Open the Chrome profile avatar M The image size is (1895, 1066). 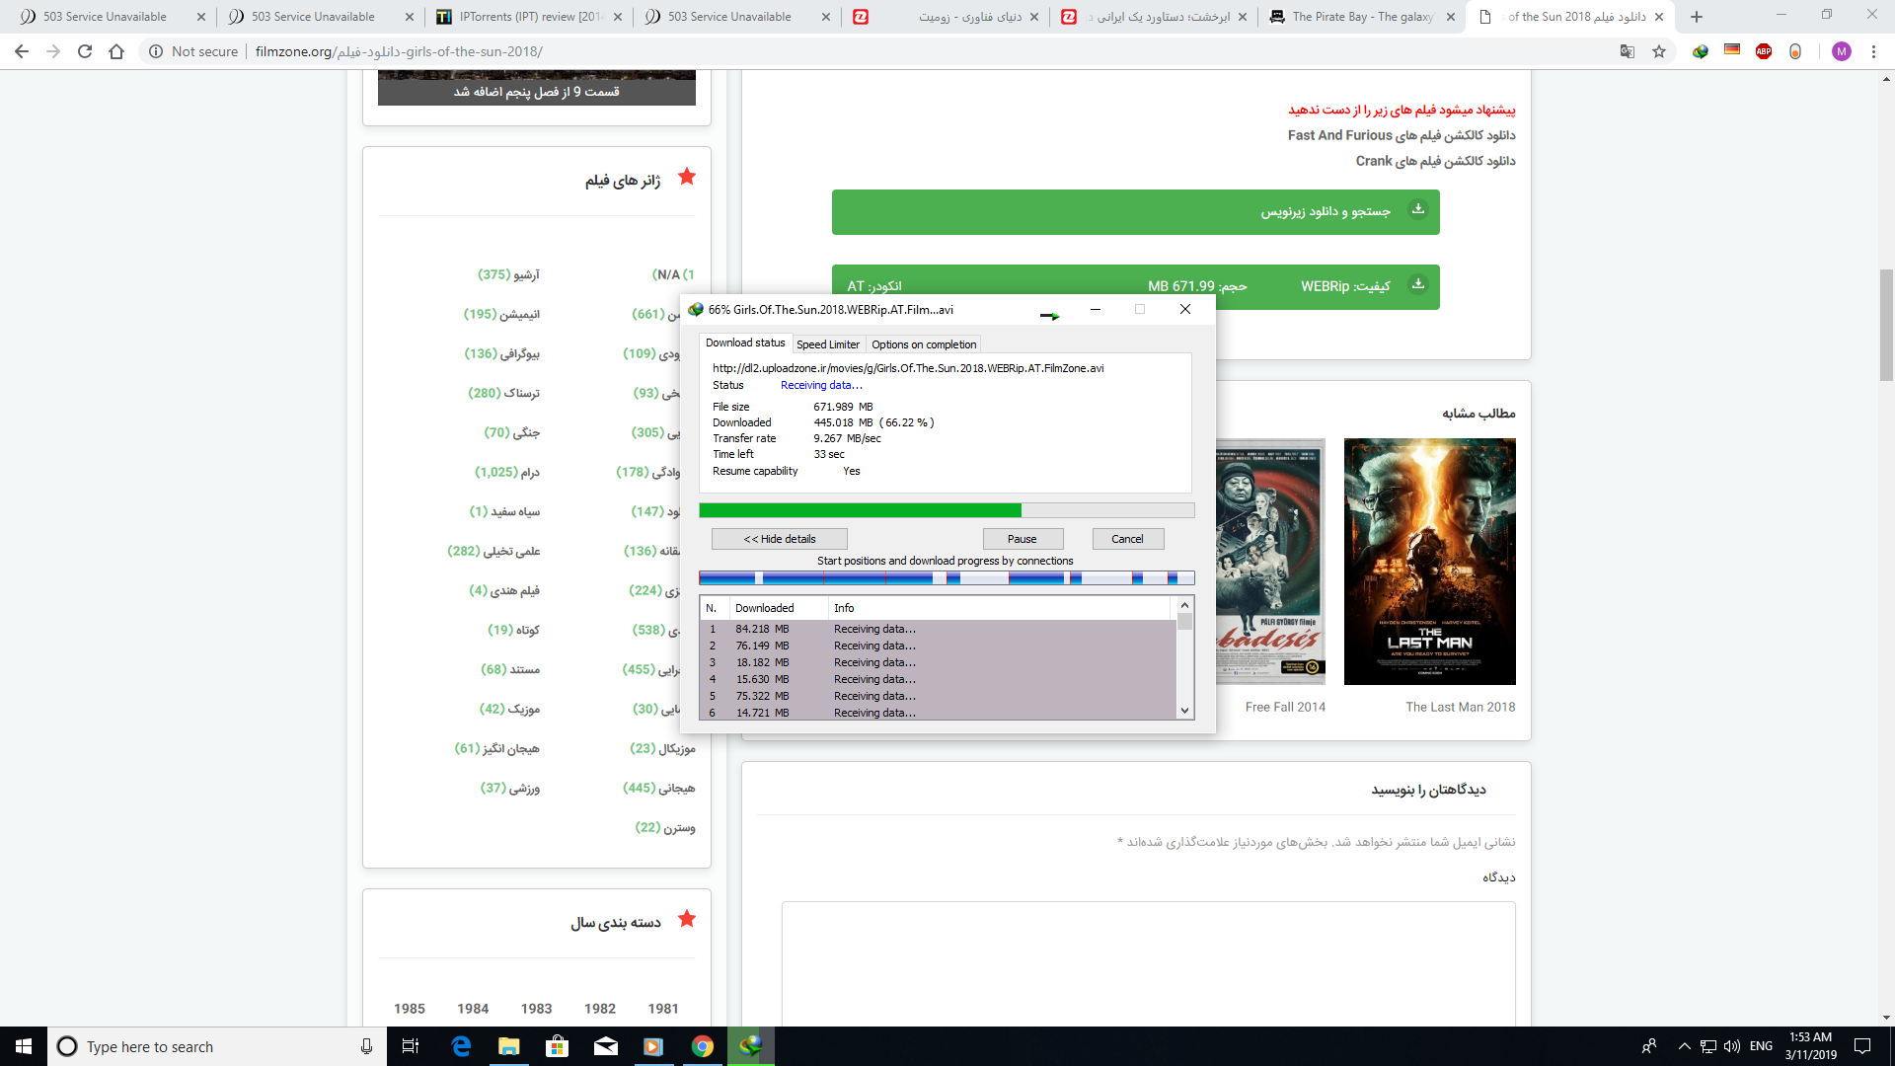1842,51
